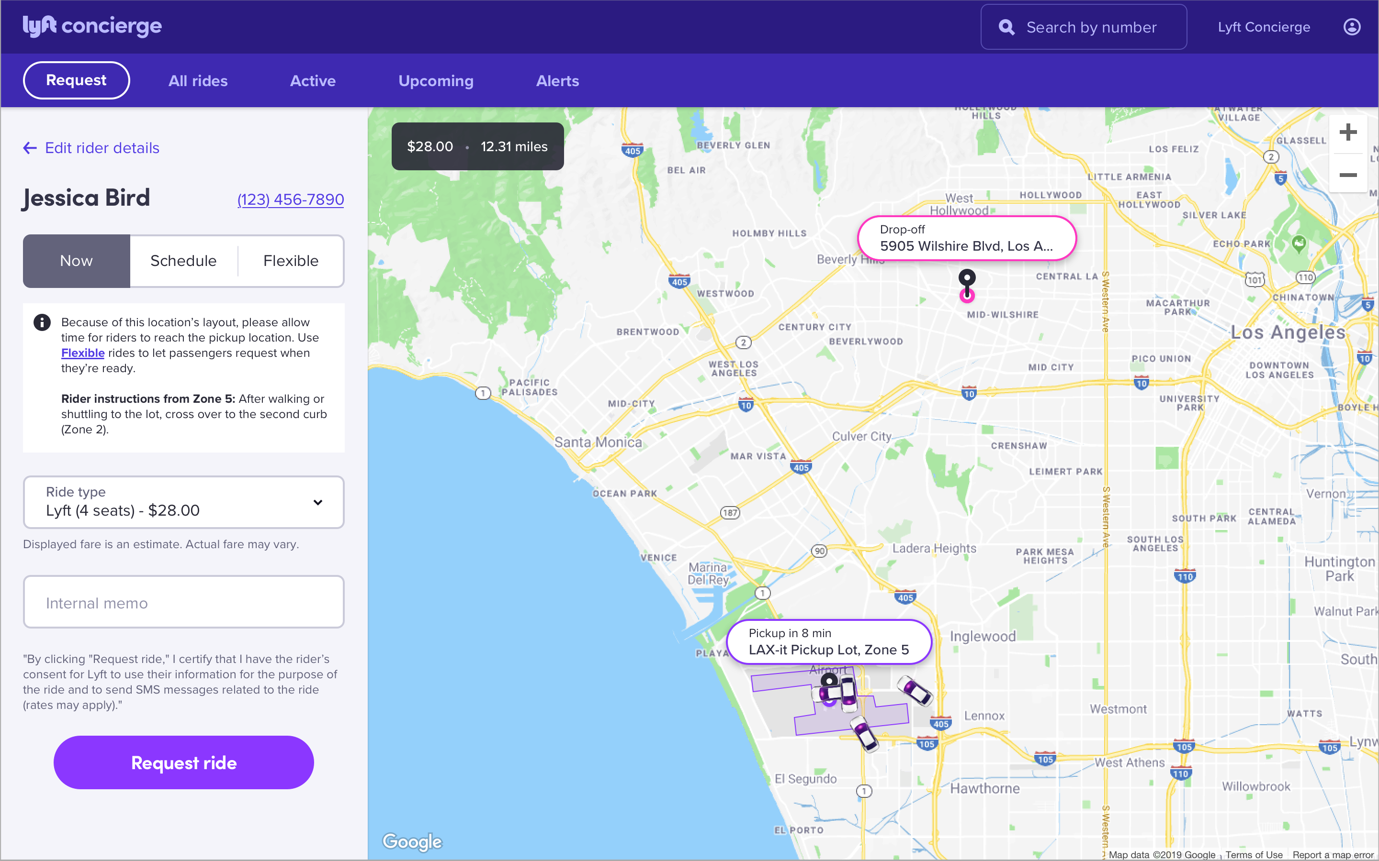This screenshot has height=861, width=1379.
Task: Switch to the Upcoming tab
Action: (435, 80)
